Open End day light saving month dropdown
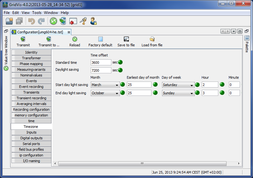Screen dimensions: 253x178 coord(105,93)
